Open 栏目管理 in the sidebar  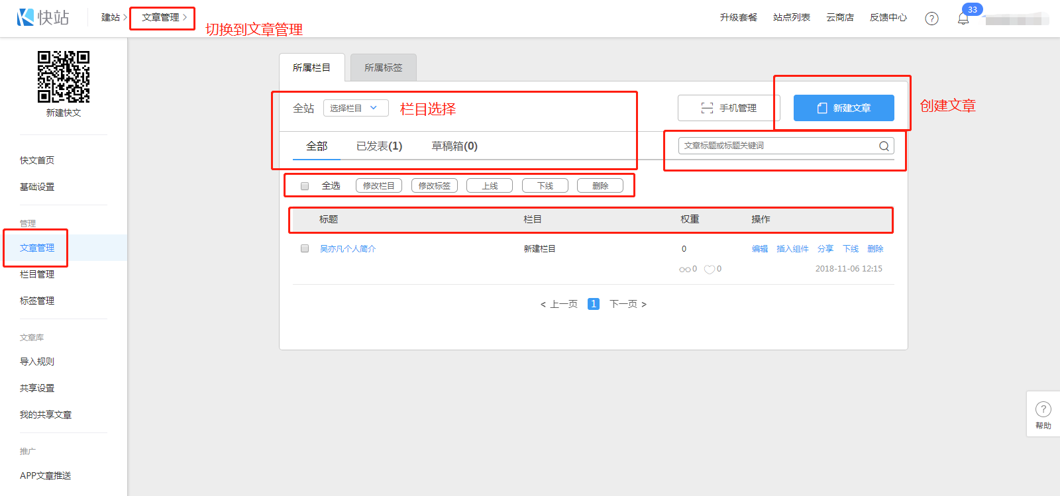pos(37,274)
